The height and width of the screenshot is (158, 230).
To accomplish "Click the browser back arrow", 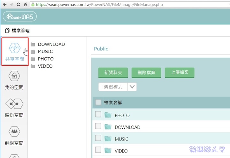I will pos(4,4).
